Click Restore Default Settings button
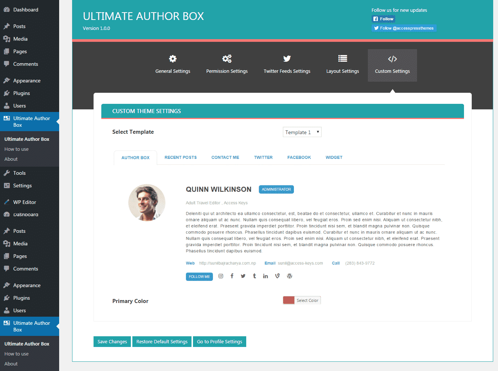The image size is (498, 371). 162,341
